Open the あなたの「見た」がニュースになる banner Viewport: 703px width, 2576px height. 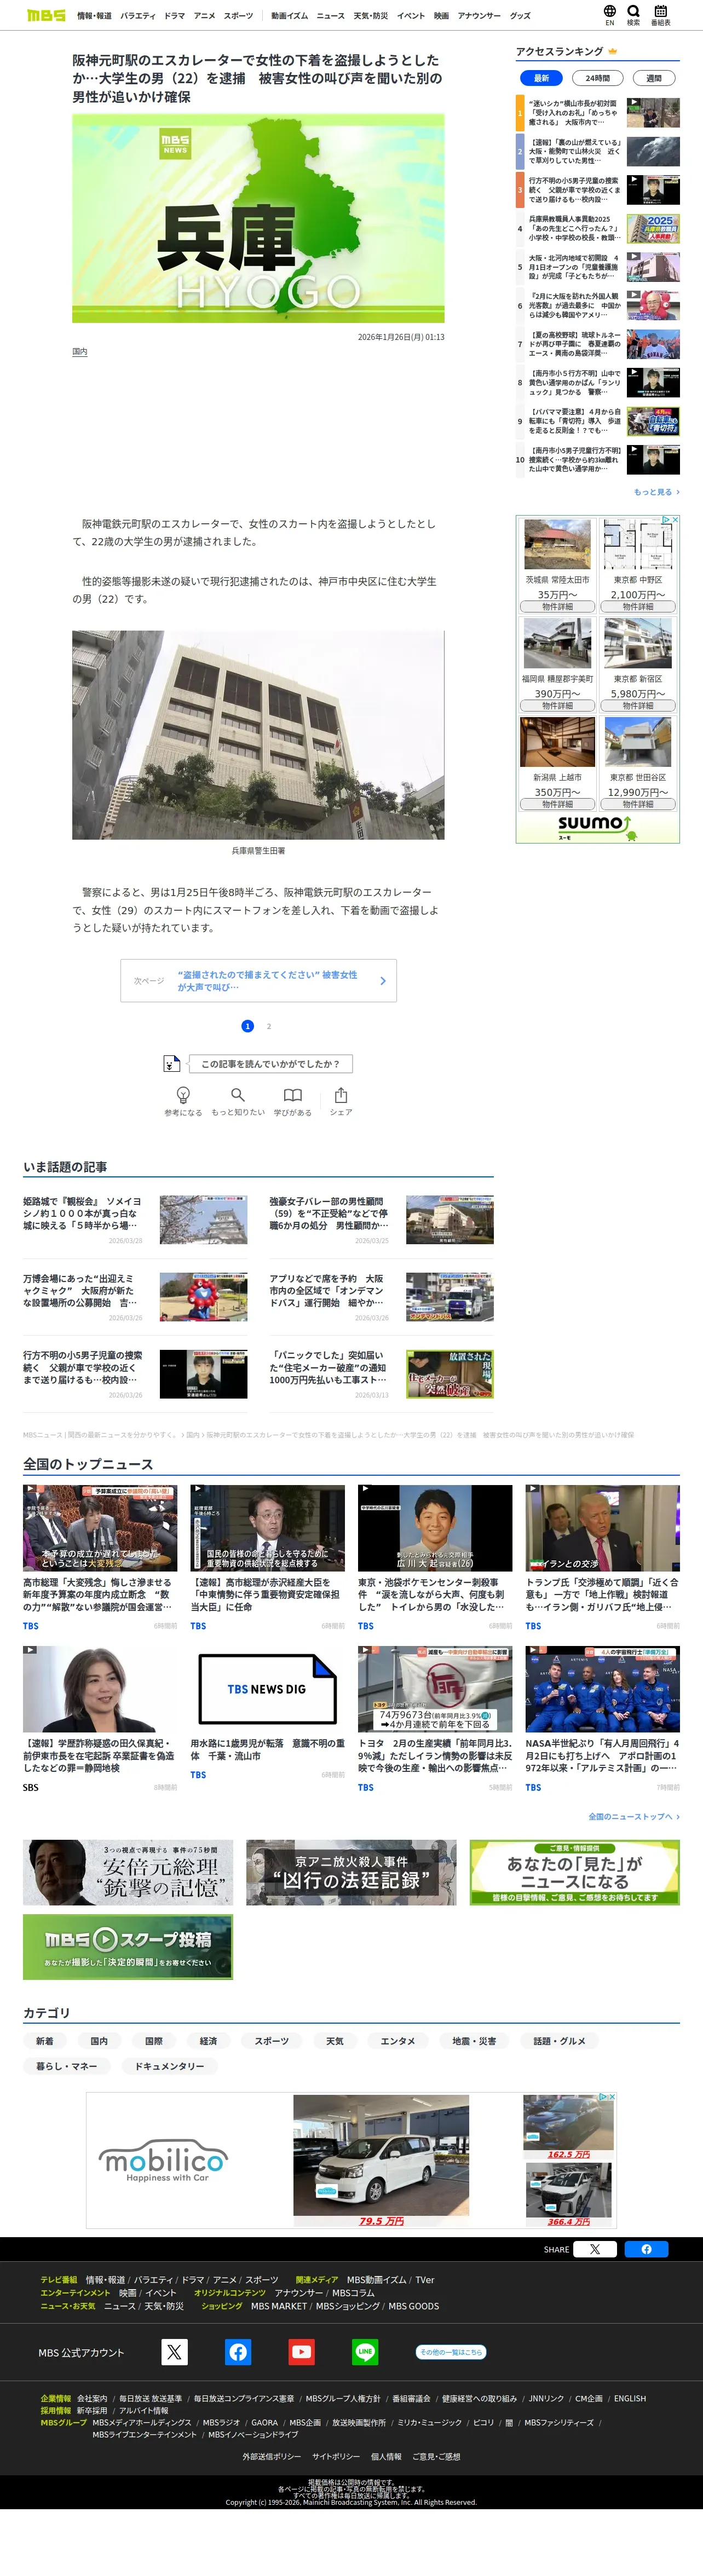575,1872
